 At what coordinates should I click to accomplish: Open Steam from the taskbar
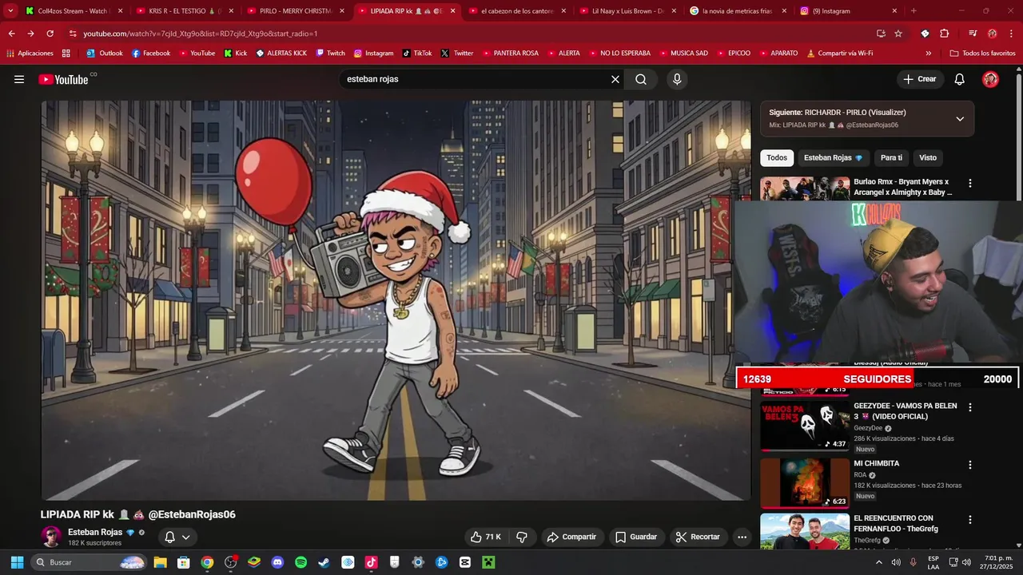pos(324,562)
